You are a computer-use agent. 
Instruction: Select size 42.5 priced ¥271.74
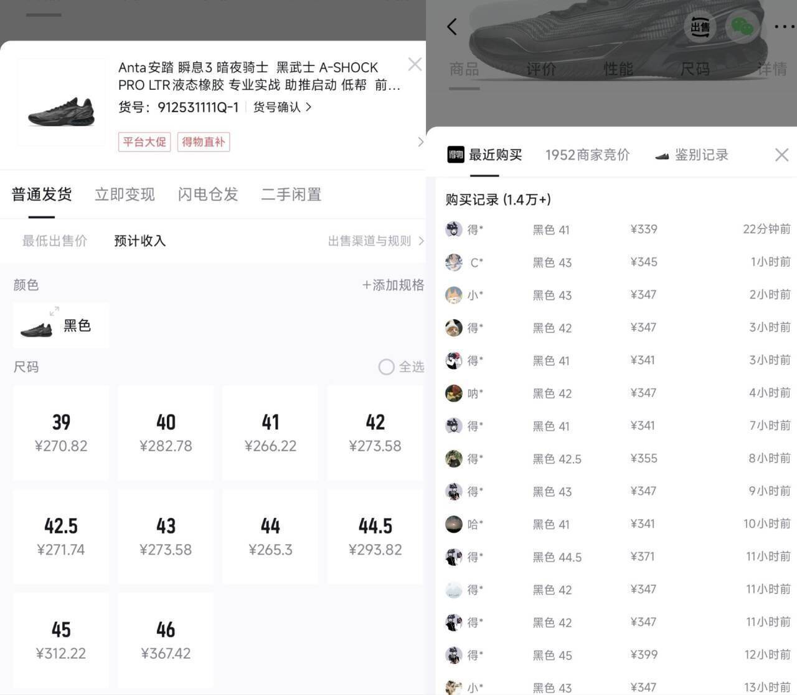point(61,536)
